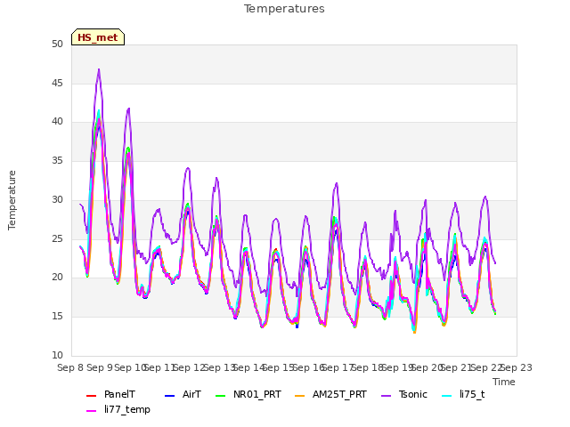Select the NR01_PRT legend label
The image size is (570, 427).
tap(257, 395)
